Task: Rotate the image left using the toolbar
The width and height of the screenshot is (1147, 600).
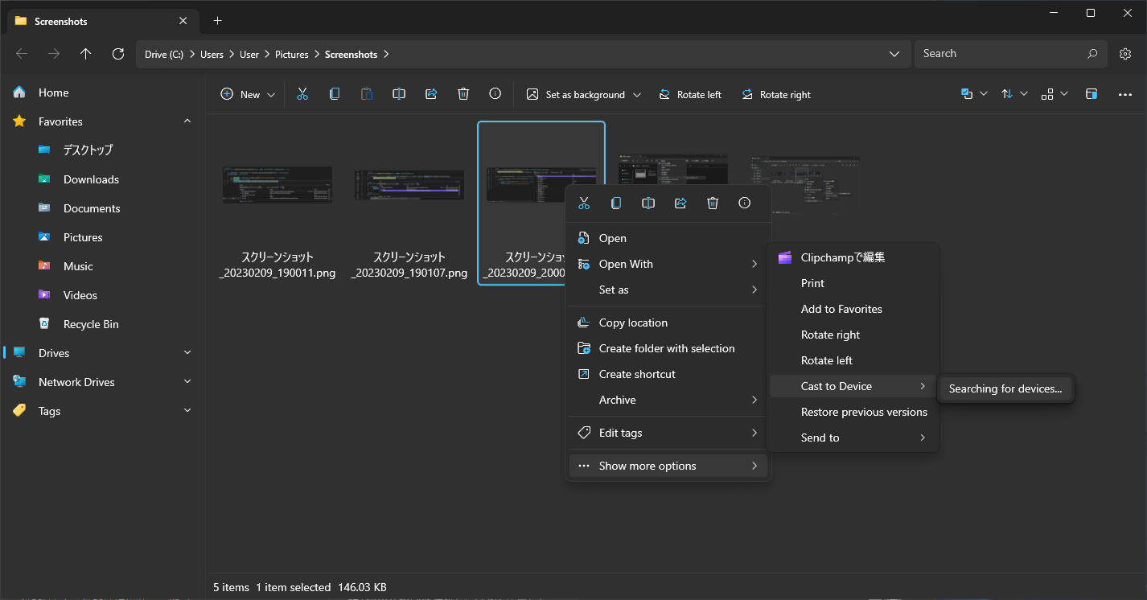Action: click(690, 94)
